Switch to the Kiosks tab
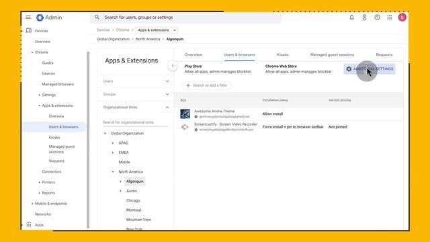Image resolution: width=430 pixels, height=242 pixels. point(282,54)
